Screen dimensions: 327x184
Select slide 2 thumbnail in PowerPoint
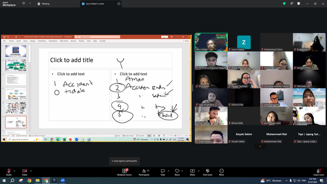16,65
